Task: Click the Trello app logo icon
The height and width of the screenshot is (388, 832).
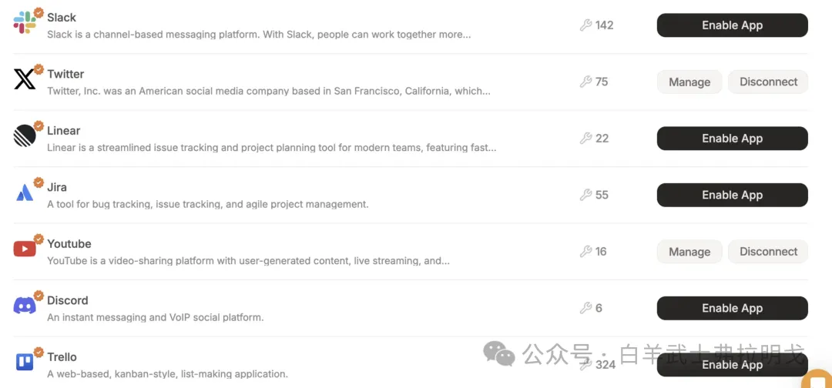Action: [x=25, y=362]
